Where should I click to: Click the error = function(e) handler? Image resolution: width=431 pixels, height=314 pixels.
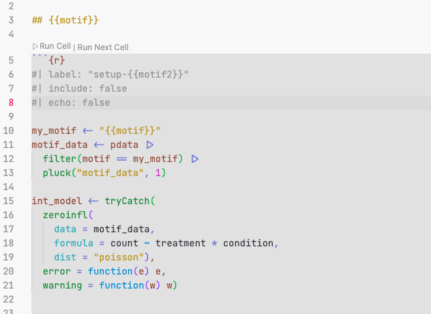pyautogui.click(x=104, y=270)
